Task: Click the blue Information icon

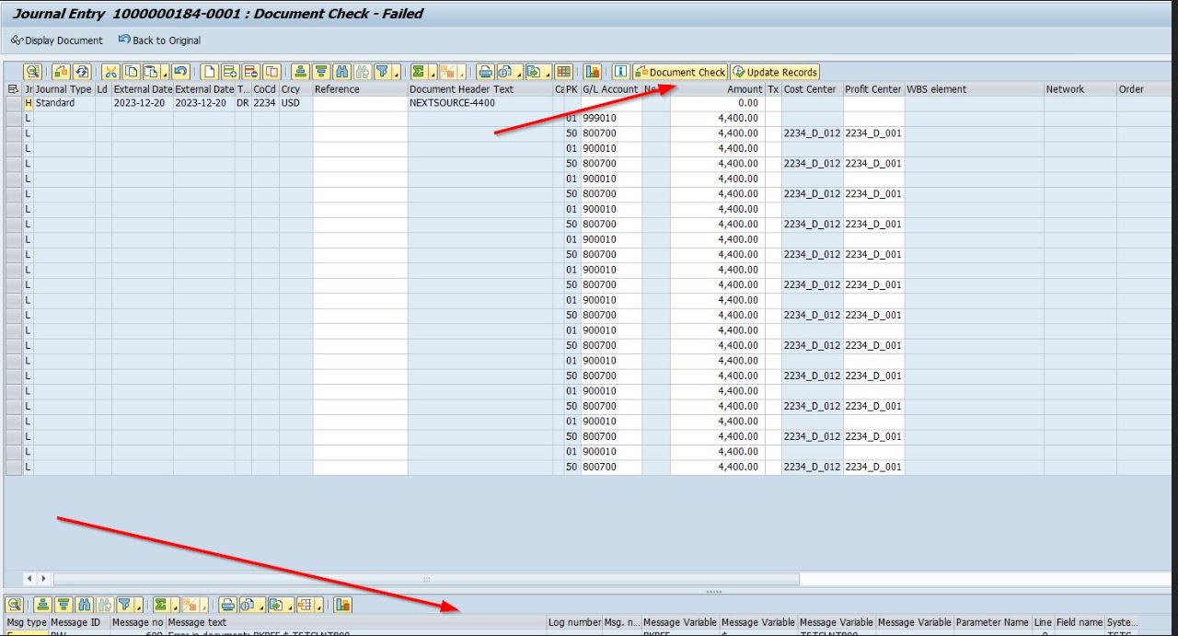Action: [x=621, y=72]
